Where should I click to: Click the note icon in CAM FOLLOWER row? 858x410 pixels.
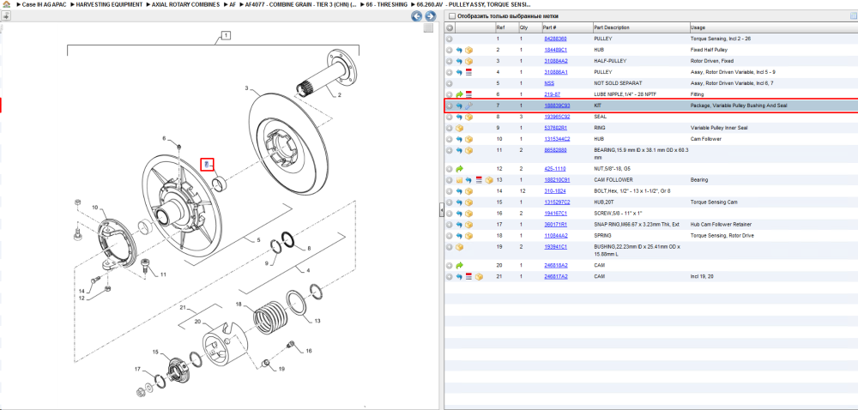point(459,180)
